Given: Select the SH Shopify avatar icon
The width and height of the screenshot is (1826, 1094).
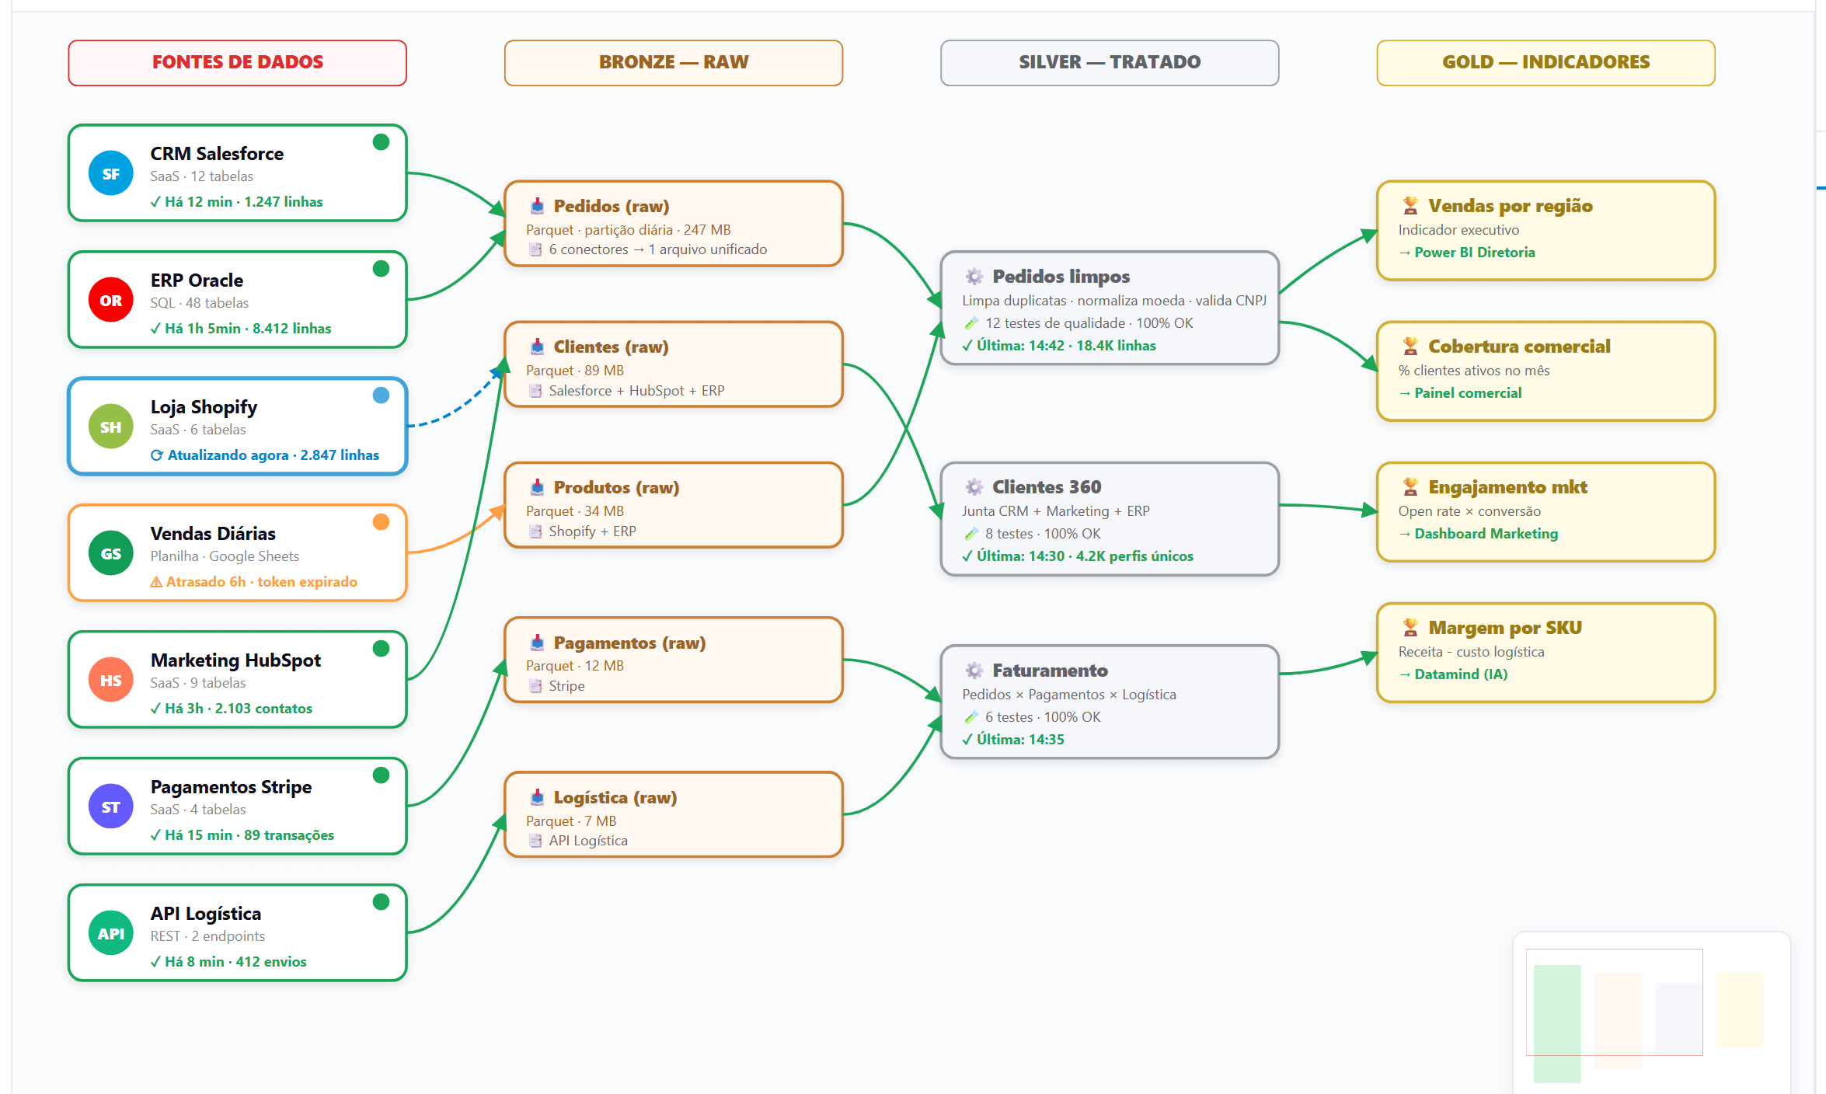Looking at the screenshot, I should click(x=111, y=427).
